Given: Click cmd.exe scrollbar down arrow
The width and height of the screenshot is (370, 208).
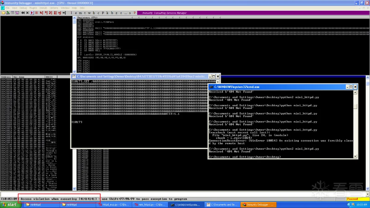Looking at the screenshot, I should tap(355, 156).
